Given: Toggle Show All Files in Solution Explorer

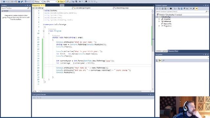Looking at the screenshot, I should (x=187, y=9).
